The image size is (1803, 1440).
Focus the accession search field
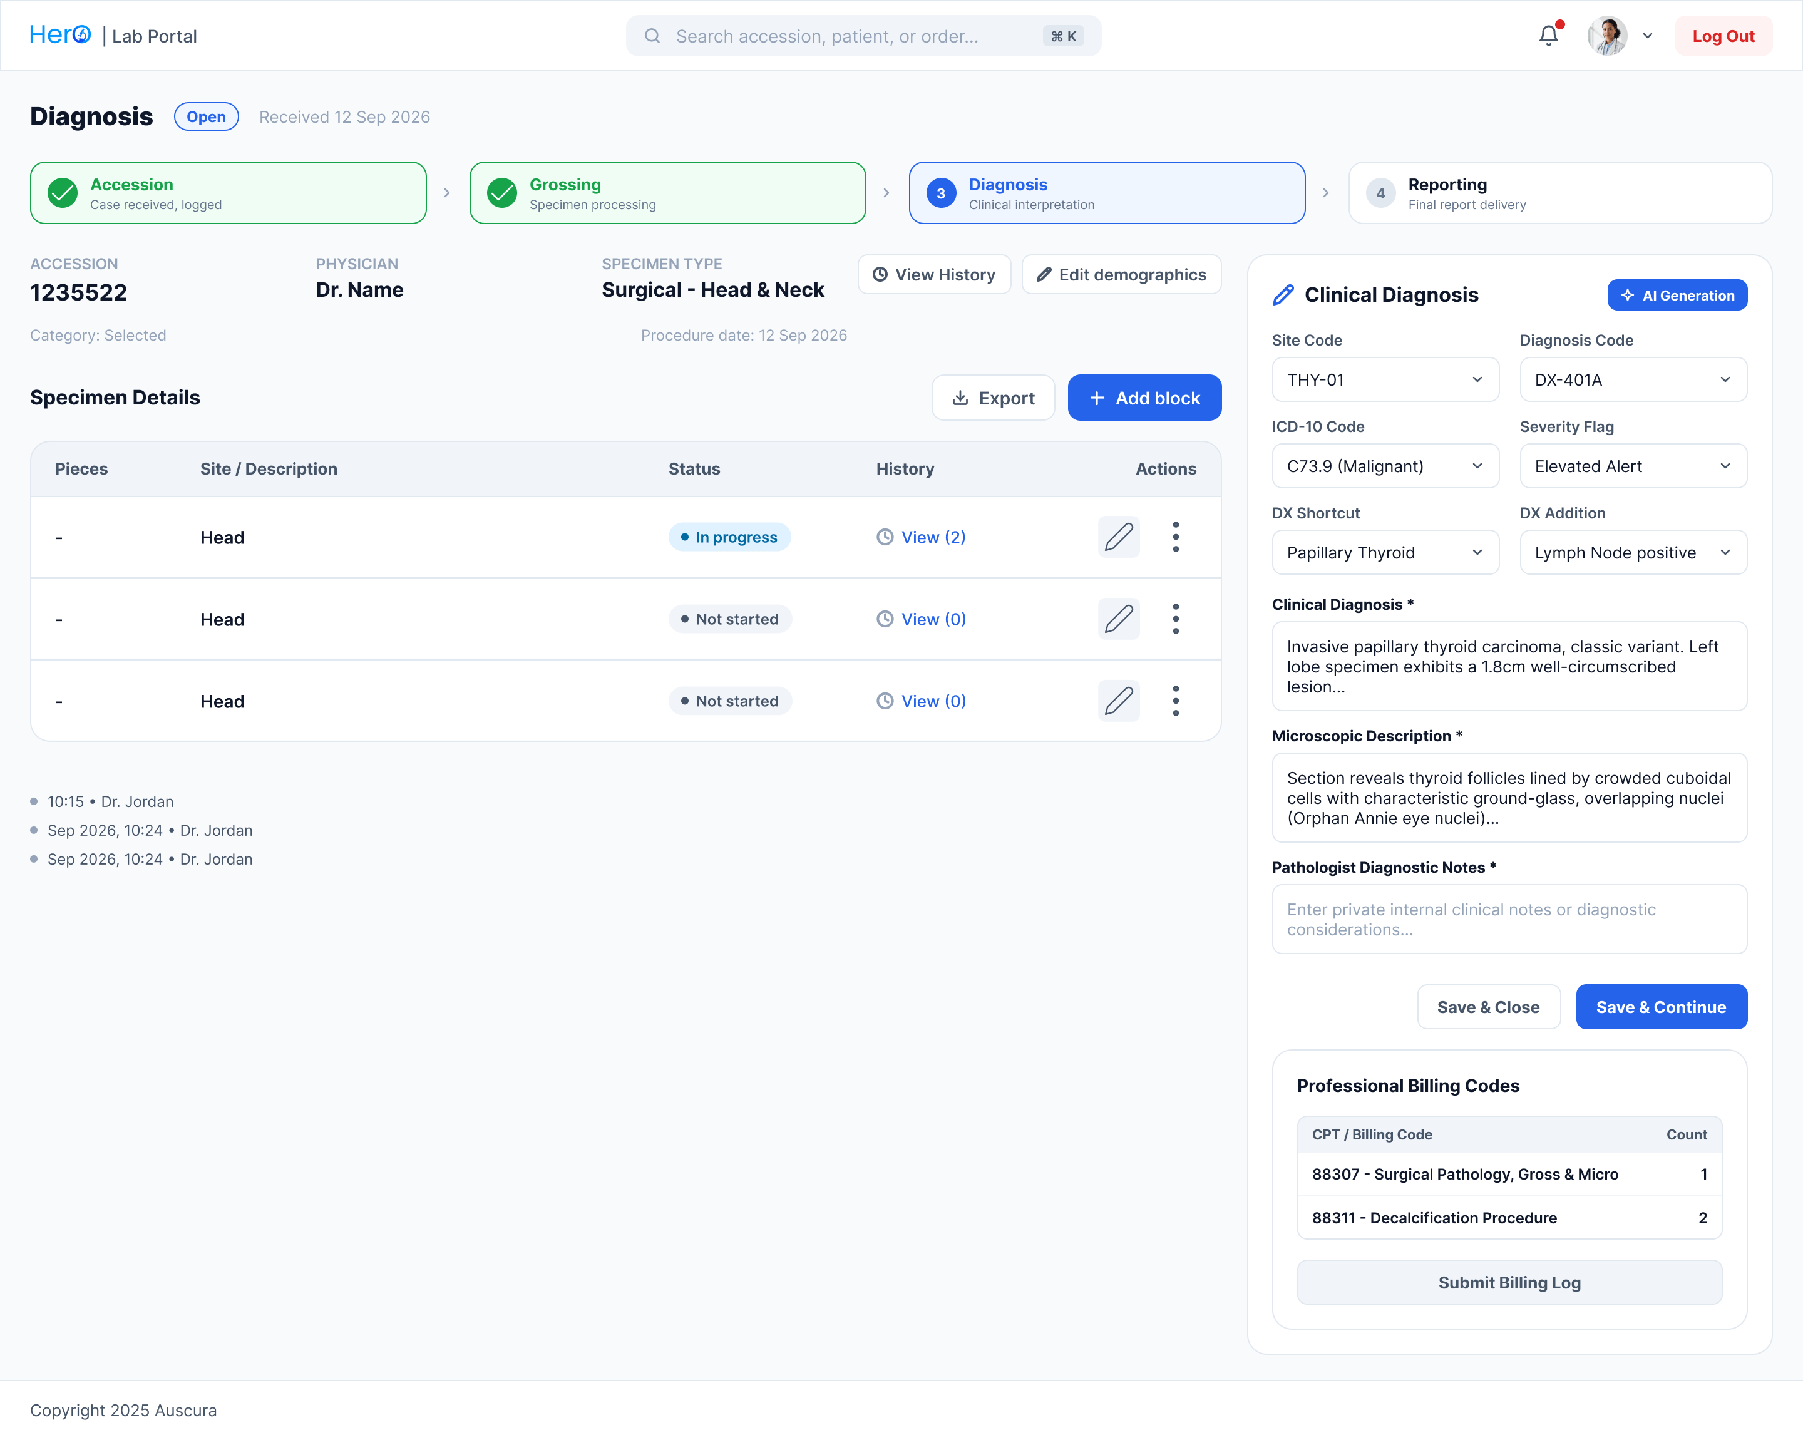pyautogui.click(x=863, y=36)
